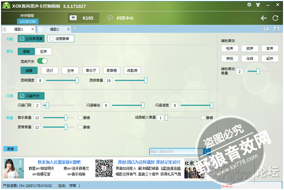The image size is (284, 190).
Task: Open link 解决唱歌破音
Action: coord(148,169)
